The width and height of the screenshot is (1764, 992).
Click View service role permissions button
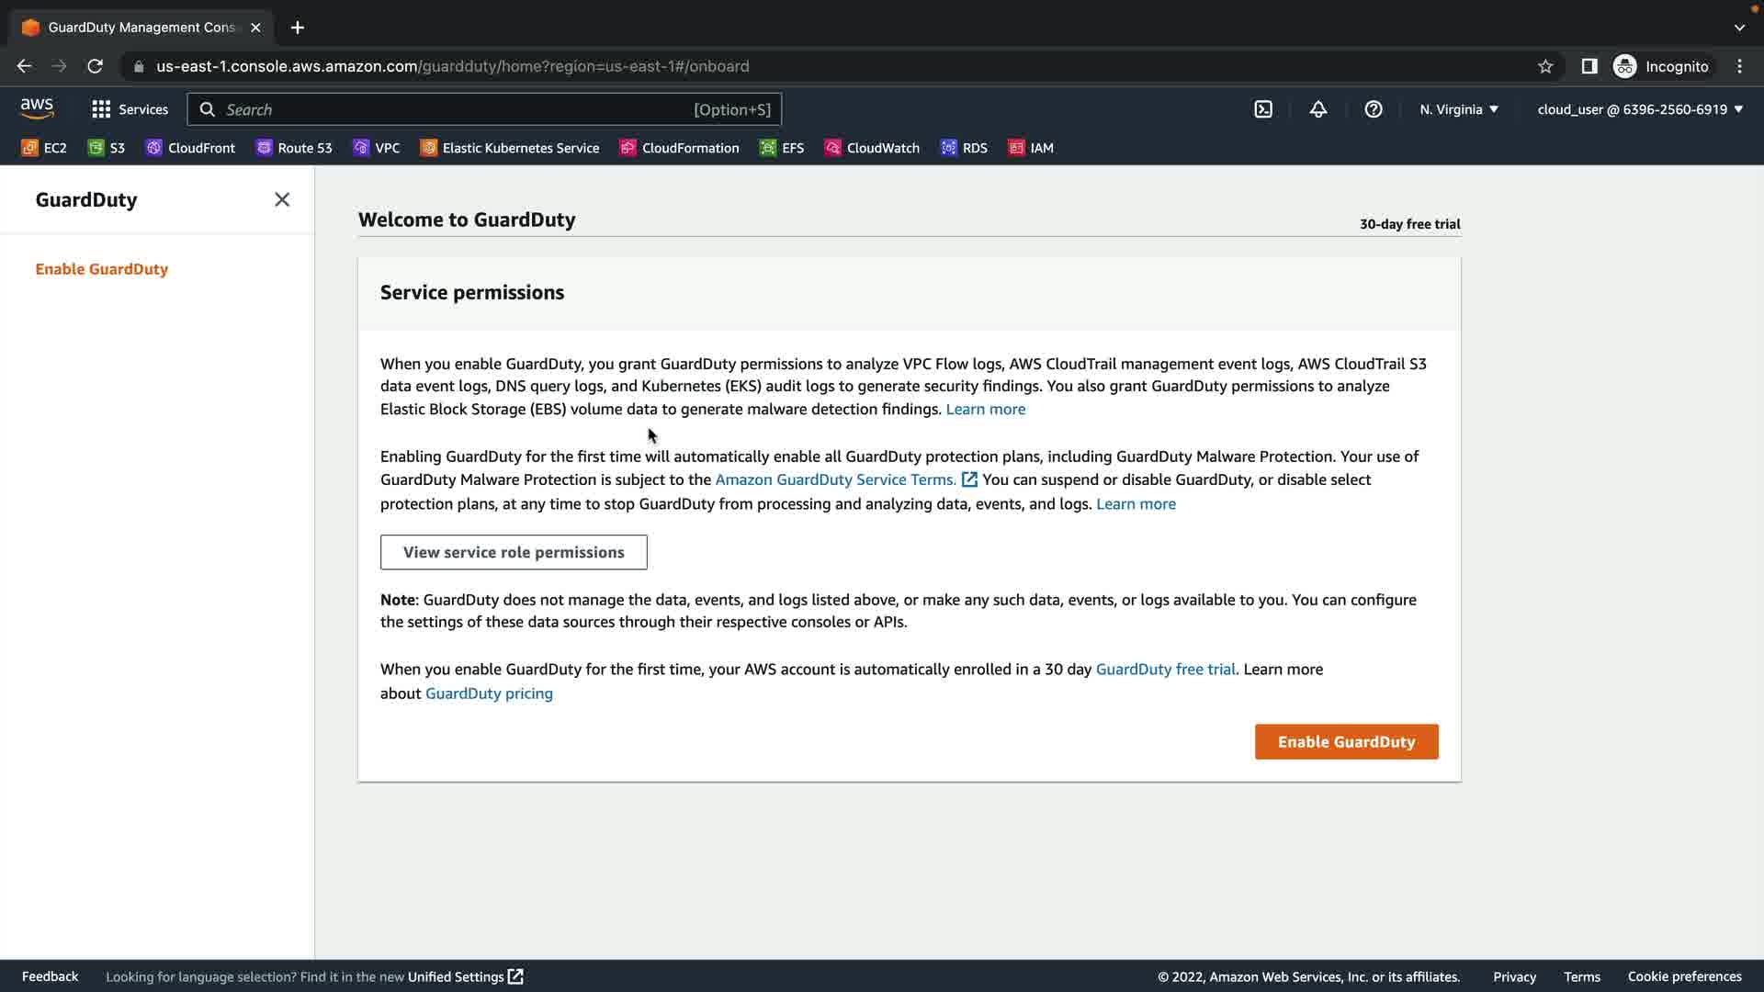tap(514, 552)
